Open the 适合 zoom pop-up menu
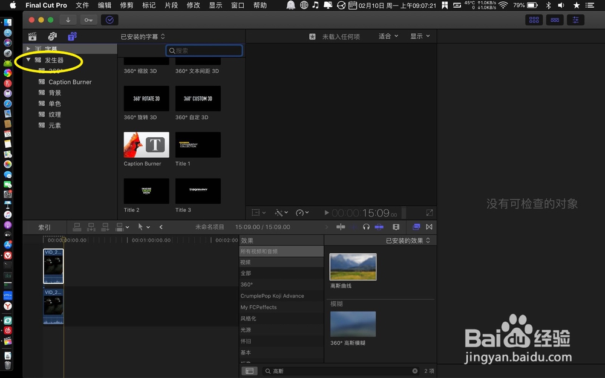Image resolution: width=605 pixels, height=378 pixels. [388, 36]
